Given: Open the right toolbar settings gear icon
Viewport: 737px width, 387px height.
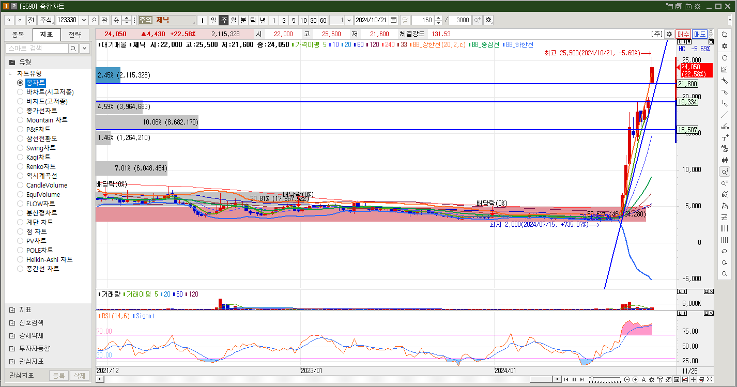Looking at the screenshot, I should (x=724, y=46).
